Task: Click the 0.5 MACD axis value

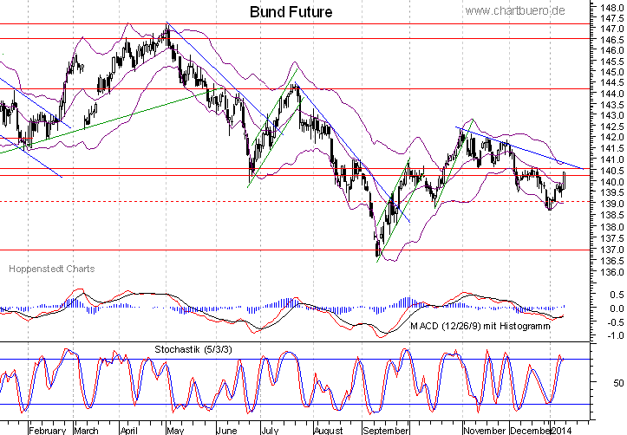Action: pyautogui.click(x=617, y=295)
